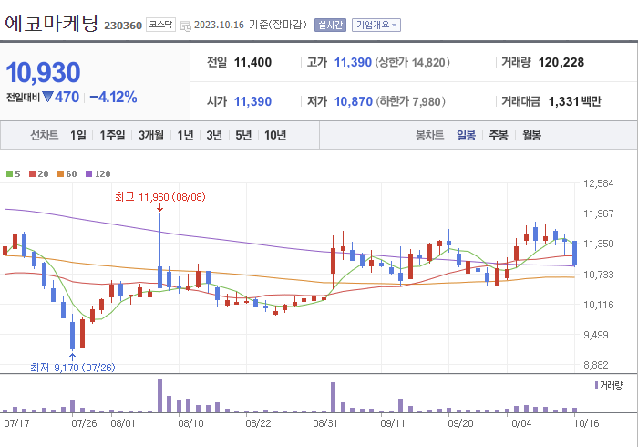Screen dimensions: 638x447
Task: Click the 최저 9,170 (07/26) marker label
Action: (72, 368)
